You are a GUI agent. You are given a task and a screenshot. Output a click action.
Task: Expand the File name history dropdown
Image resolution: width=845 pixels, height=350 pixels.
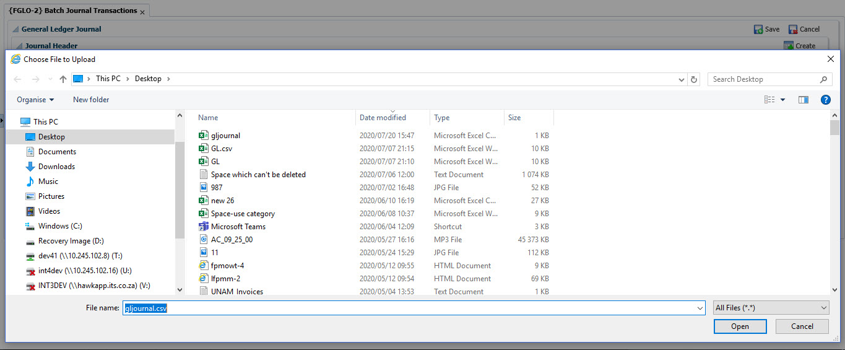[x=700, y=308]
